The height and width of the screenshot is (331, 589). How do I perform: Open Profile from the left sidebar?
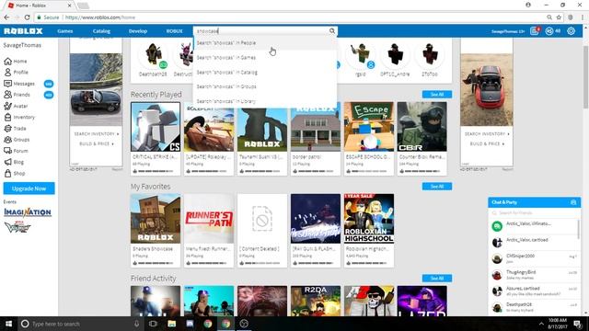(17, 72)
